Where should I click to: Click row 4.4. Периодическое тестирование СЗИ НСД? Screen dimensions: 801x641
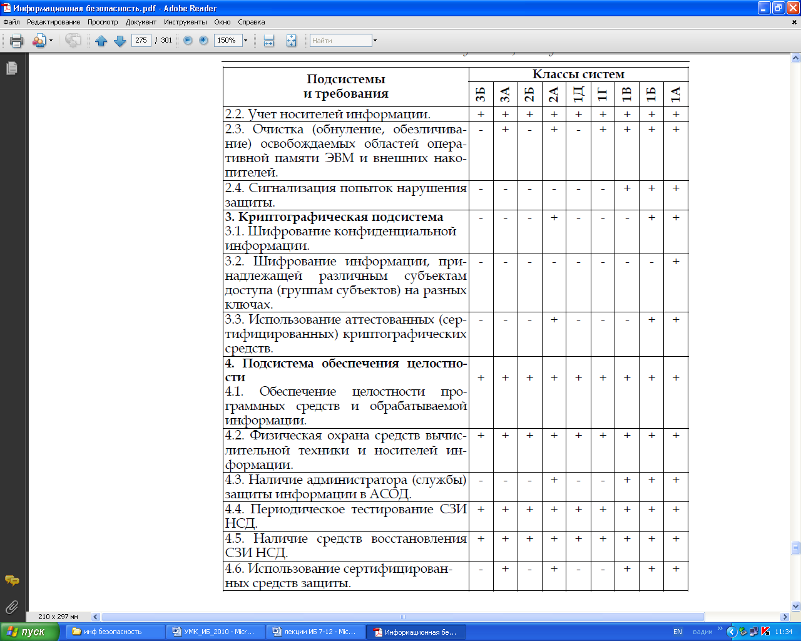tap(346, 516)
